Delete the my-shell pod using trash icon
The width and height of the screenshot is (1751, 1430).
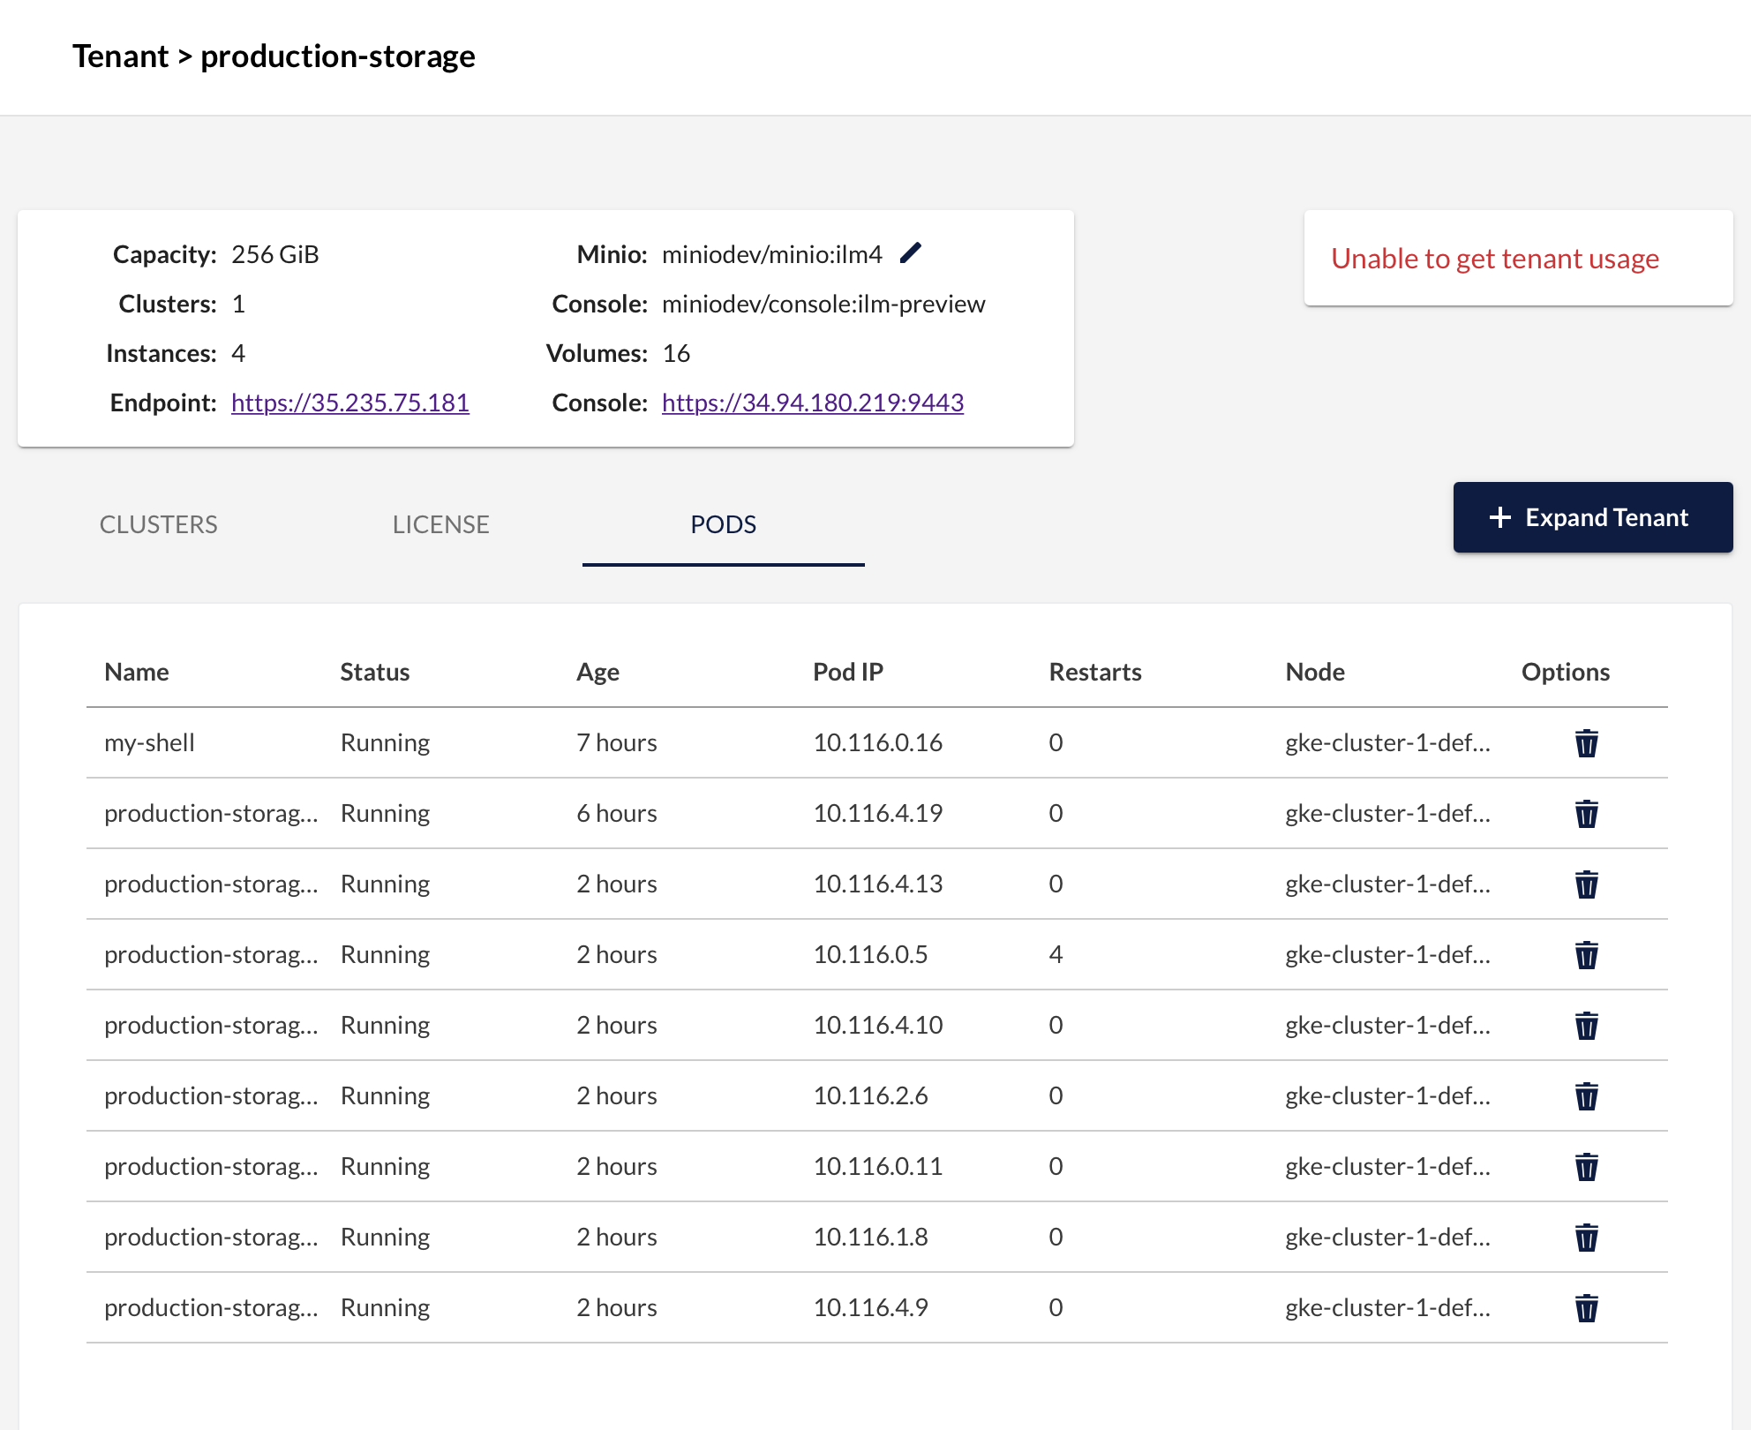pos(1586,743)
